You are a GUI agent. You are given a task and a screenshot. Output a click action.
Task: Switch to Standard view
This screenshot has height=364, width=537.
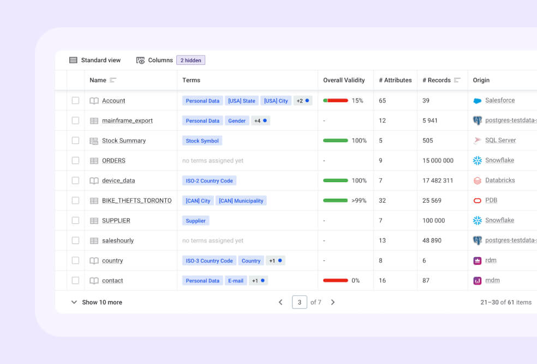coord(95,60)
